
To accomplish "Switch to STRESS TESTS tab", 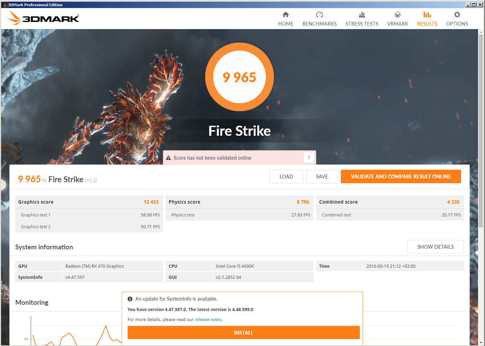I will 362,19.
